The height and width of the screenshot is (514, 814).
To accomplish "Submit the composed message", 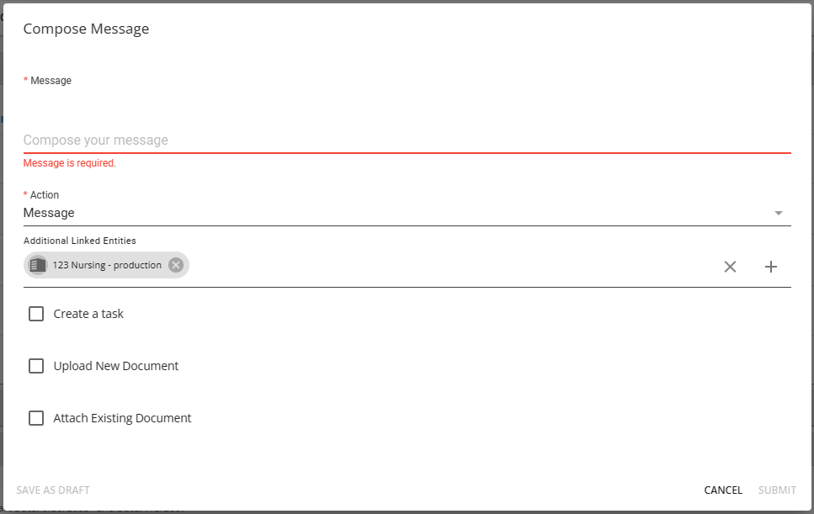I will [x=777, y=490].
